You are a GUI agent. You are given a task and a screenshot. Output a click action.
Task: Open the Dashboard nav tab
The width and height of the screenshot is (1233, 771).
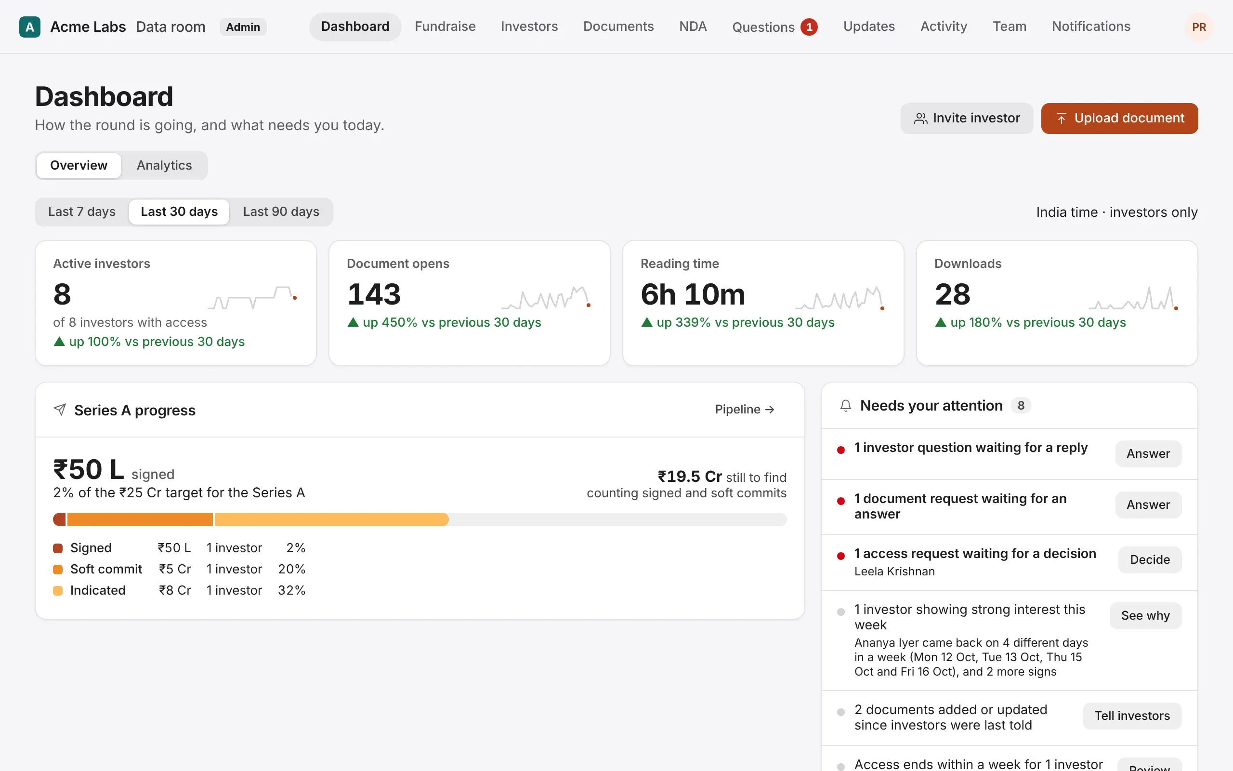point(355,27)
